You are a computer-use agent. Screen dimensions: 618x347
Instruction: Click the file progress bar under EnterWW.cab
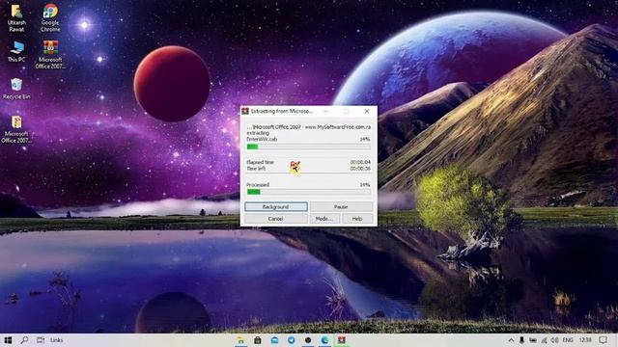click(x=309, y=147)
